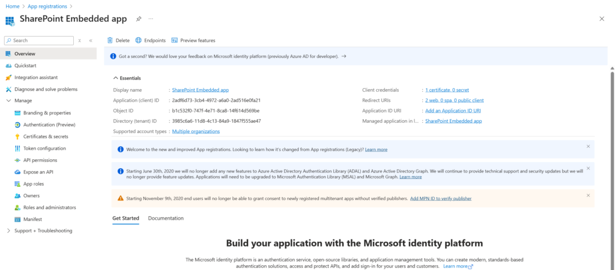This screenshot has height=270, width=615.
Task: Select the Directory (tenant) ID value
Action: tap(216, 121)
